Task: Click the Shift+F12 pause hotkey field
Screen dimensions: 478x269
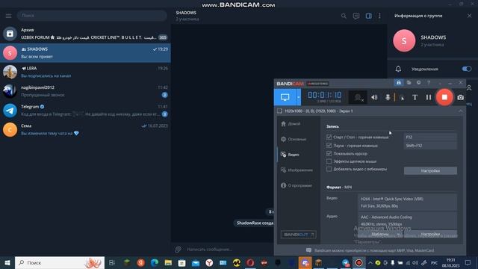Action: click(x=430, y=146)
